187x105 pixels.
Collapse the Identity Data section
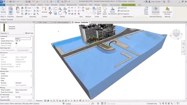[x=31, y=71]
